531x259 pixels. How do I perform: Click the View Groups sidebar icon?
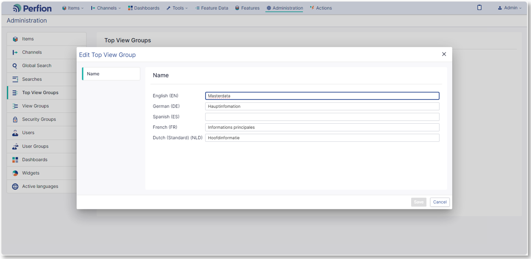15,106
